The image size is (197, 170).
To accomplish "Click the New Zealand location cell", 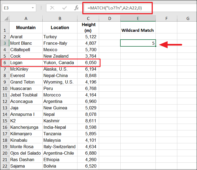I will tap(60, 56).
